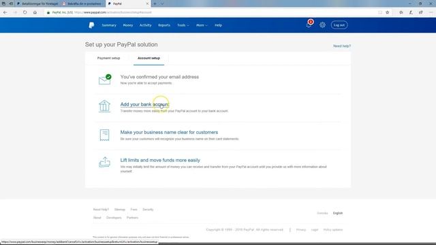436x245 pixels.
Task: Expand the Tools dropdown menu
Action: (x=183, y=25)
